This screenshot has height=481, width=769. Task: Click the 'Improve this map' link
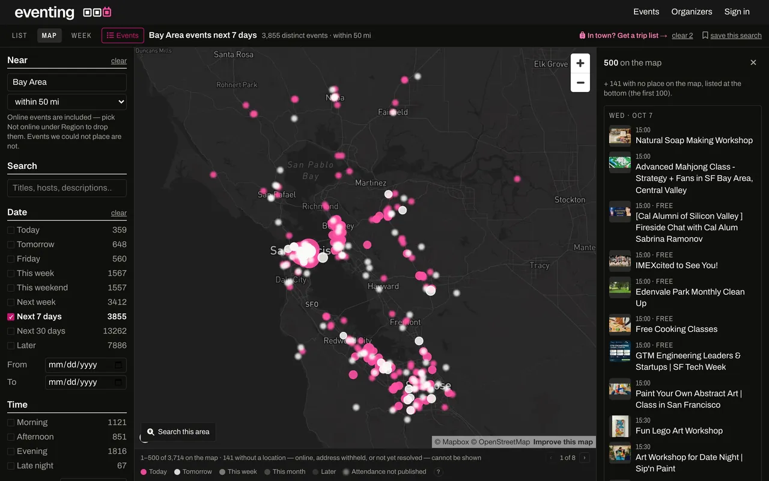pyautogui.click(x=563, y=442)
